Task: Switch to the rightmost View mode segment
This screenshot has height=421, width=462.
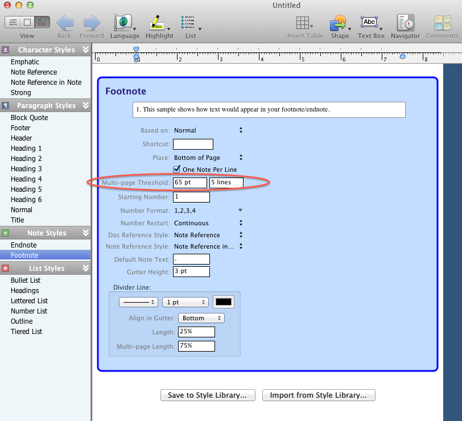Action: pyautogui.click(x=42, y=22)
